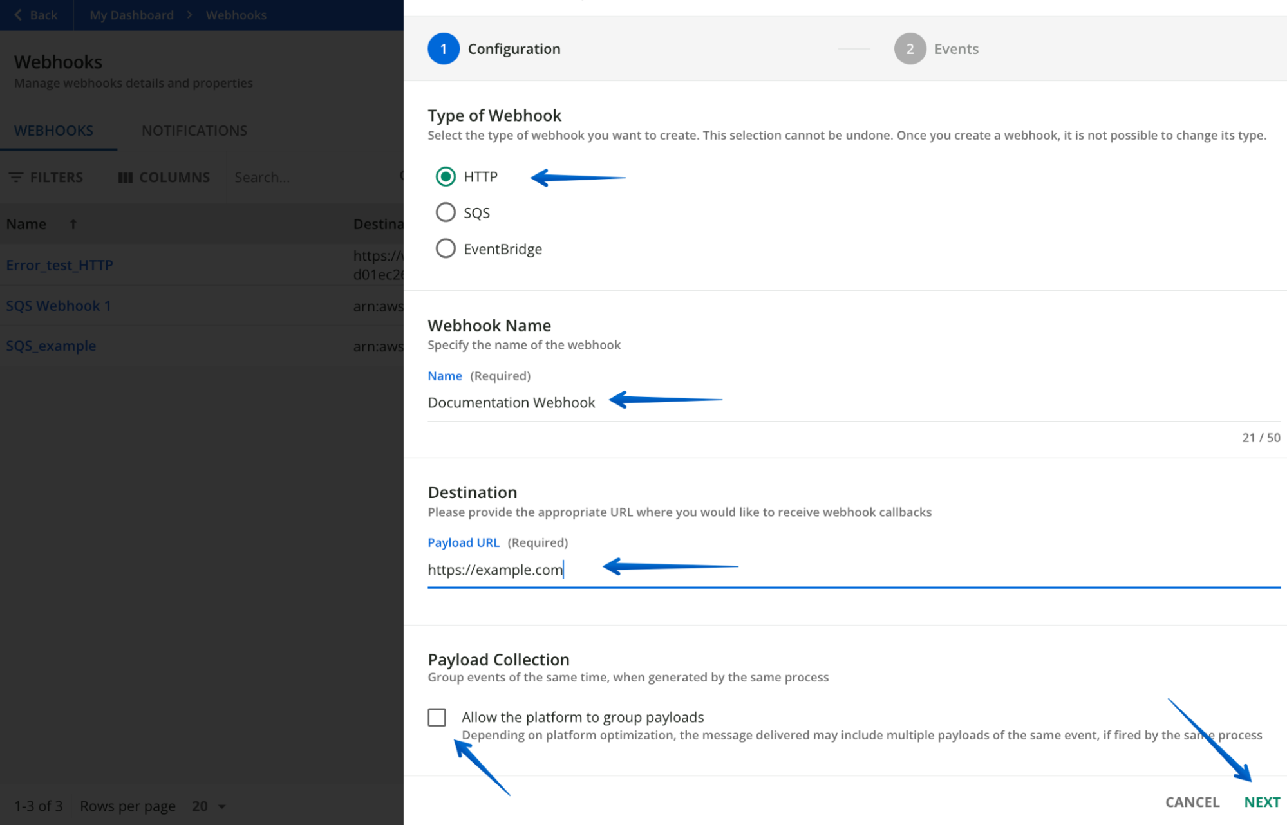Select the SQS webhook type
The height and width of the screenshot is (825, 1287).
coord(446,212)
